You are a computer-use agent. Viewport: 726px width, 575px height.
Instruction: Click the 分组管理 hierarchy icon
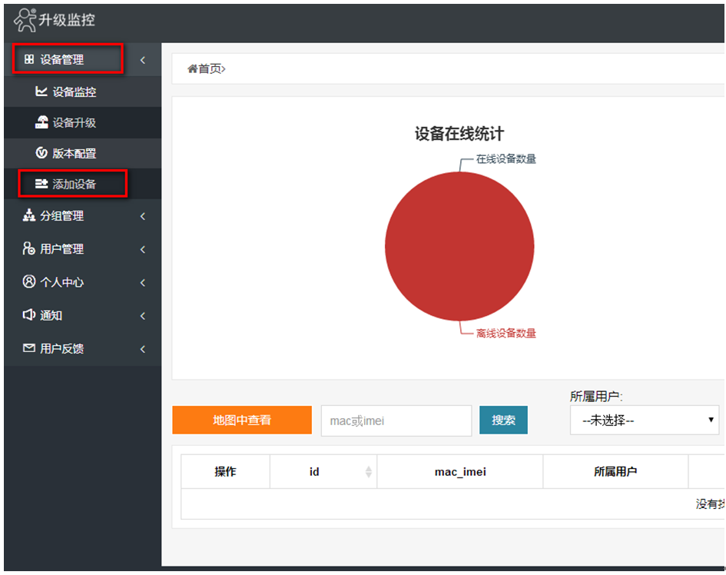29,216
